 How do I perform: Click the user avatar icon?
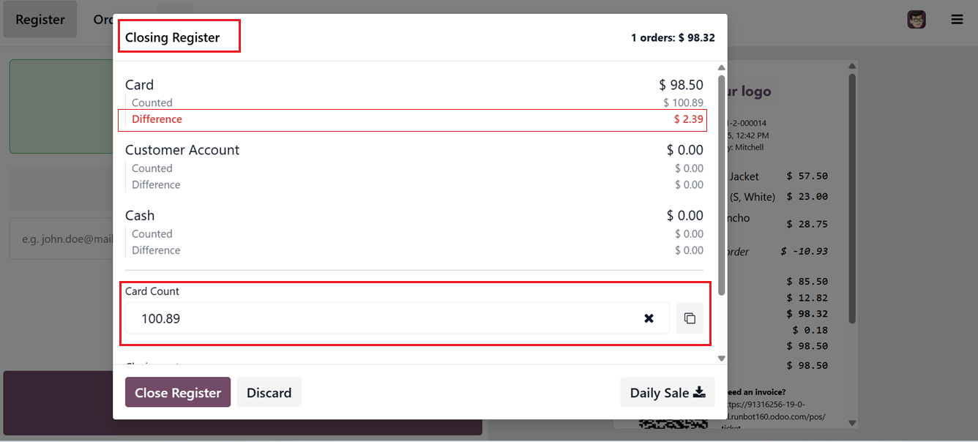coord(917,20)
